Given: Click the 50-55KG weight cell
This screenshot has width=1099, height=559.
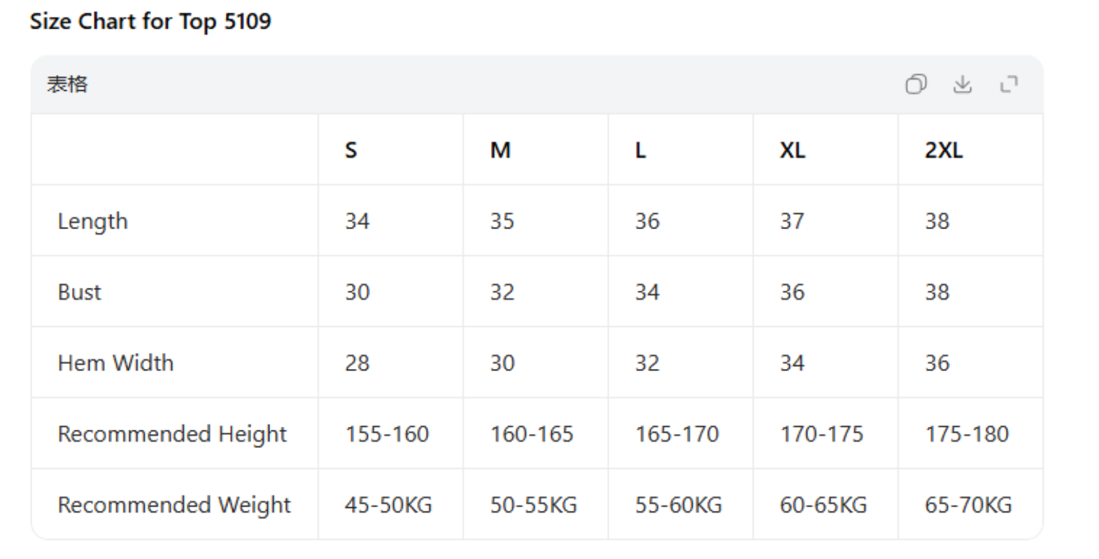Looking at the screenshot, I should (533, 505).
